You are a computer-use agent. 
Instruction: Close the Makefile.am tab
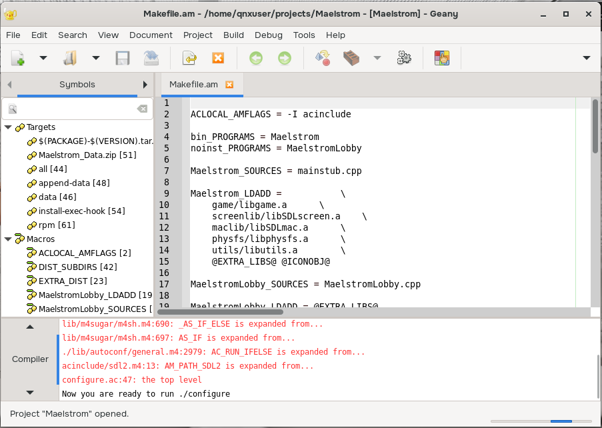click(x=229, y=85)
